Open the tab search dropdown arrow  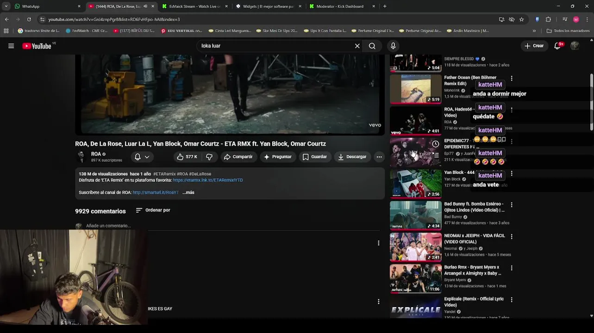point(6,6)
